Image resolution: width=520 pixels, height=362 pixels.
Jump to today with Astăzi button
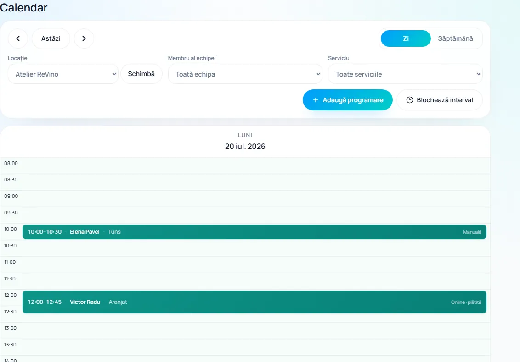click(51, 38)
